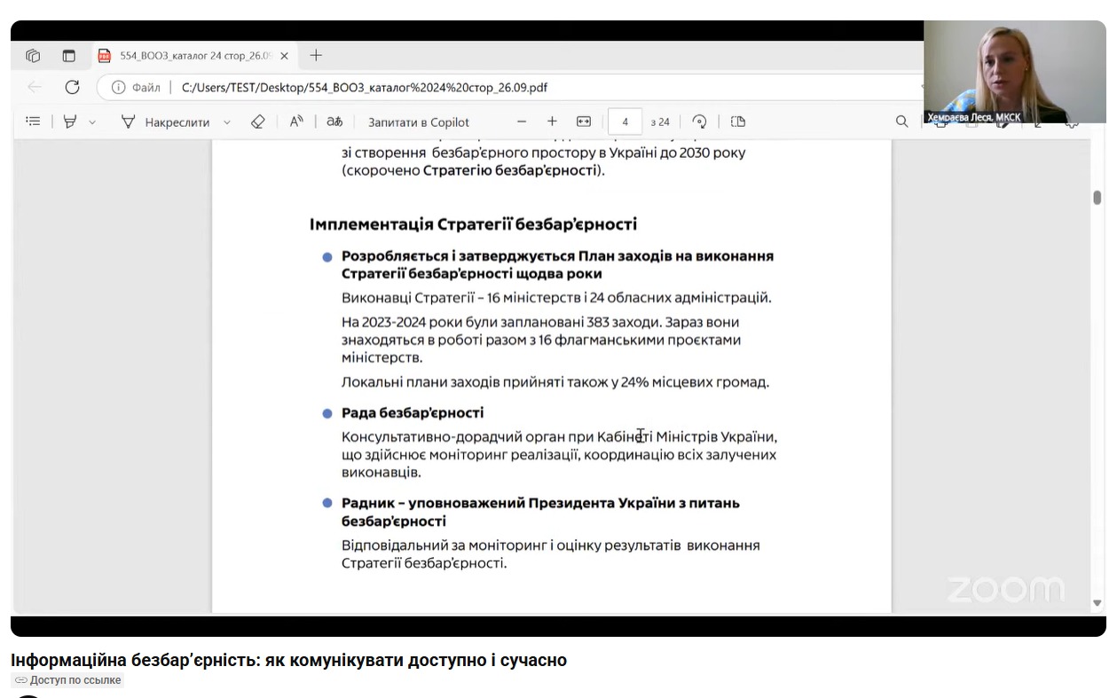Image resolution: width=1117 pixels, height=698 pixels.
Task: Open the Edge workspaces icon
Action: 33,56
